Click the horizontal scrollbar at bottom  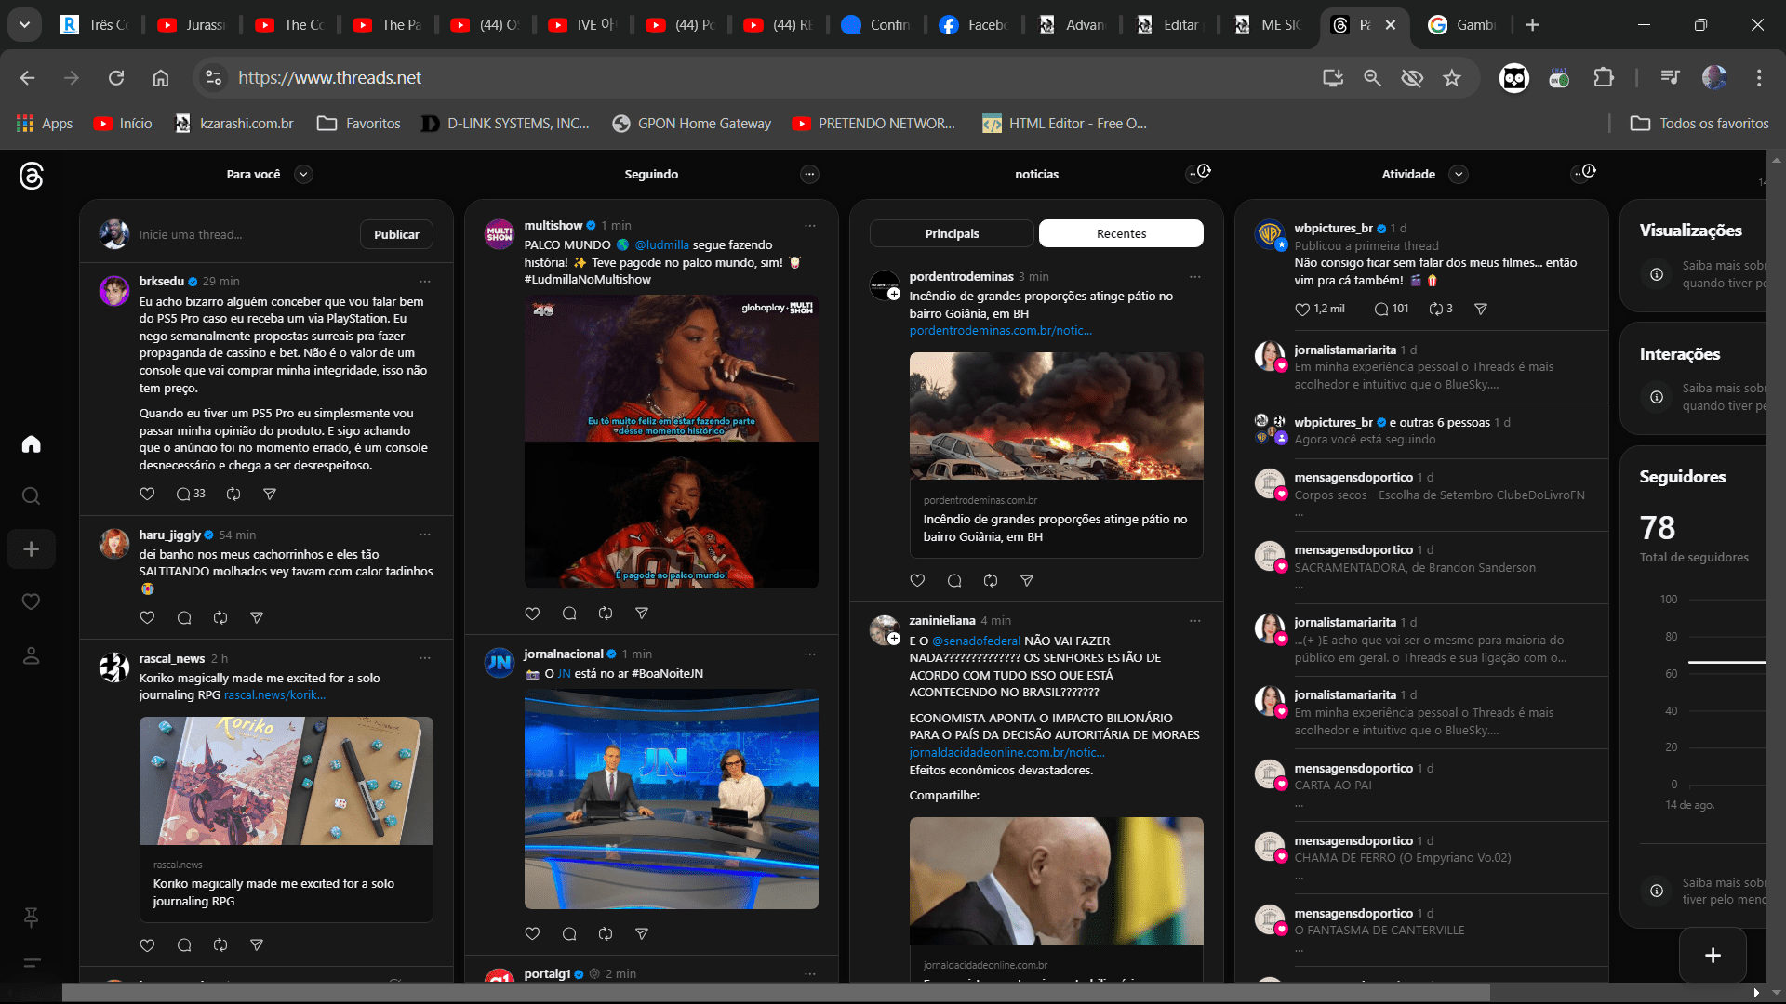[776, 993]
